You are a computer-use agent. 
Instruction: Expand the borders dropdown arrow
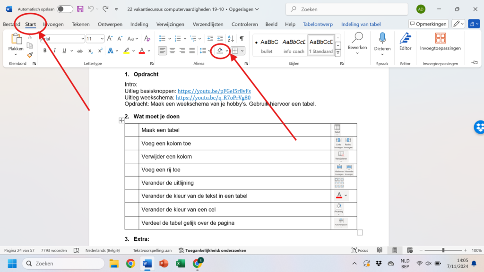pyautogui.click(x=242, y=51)
